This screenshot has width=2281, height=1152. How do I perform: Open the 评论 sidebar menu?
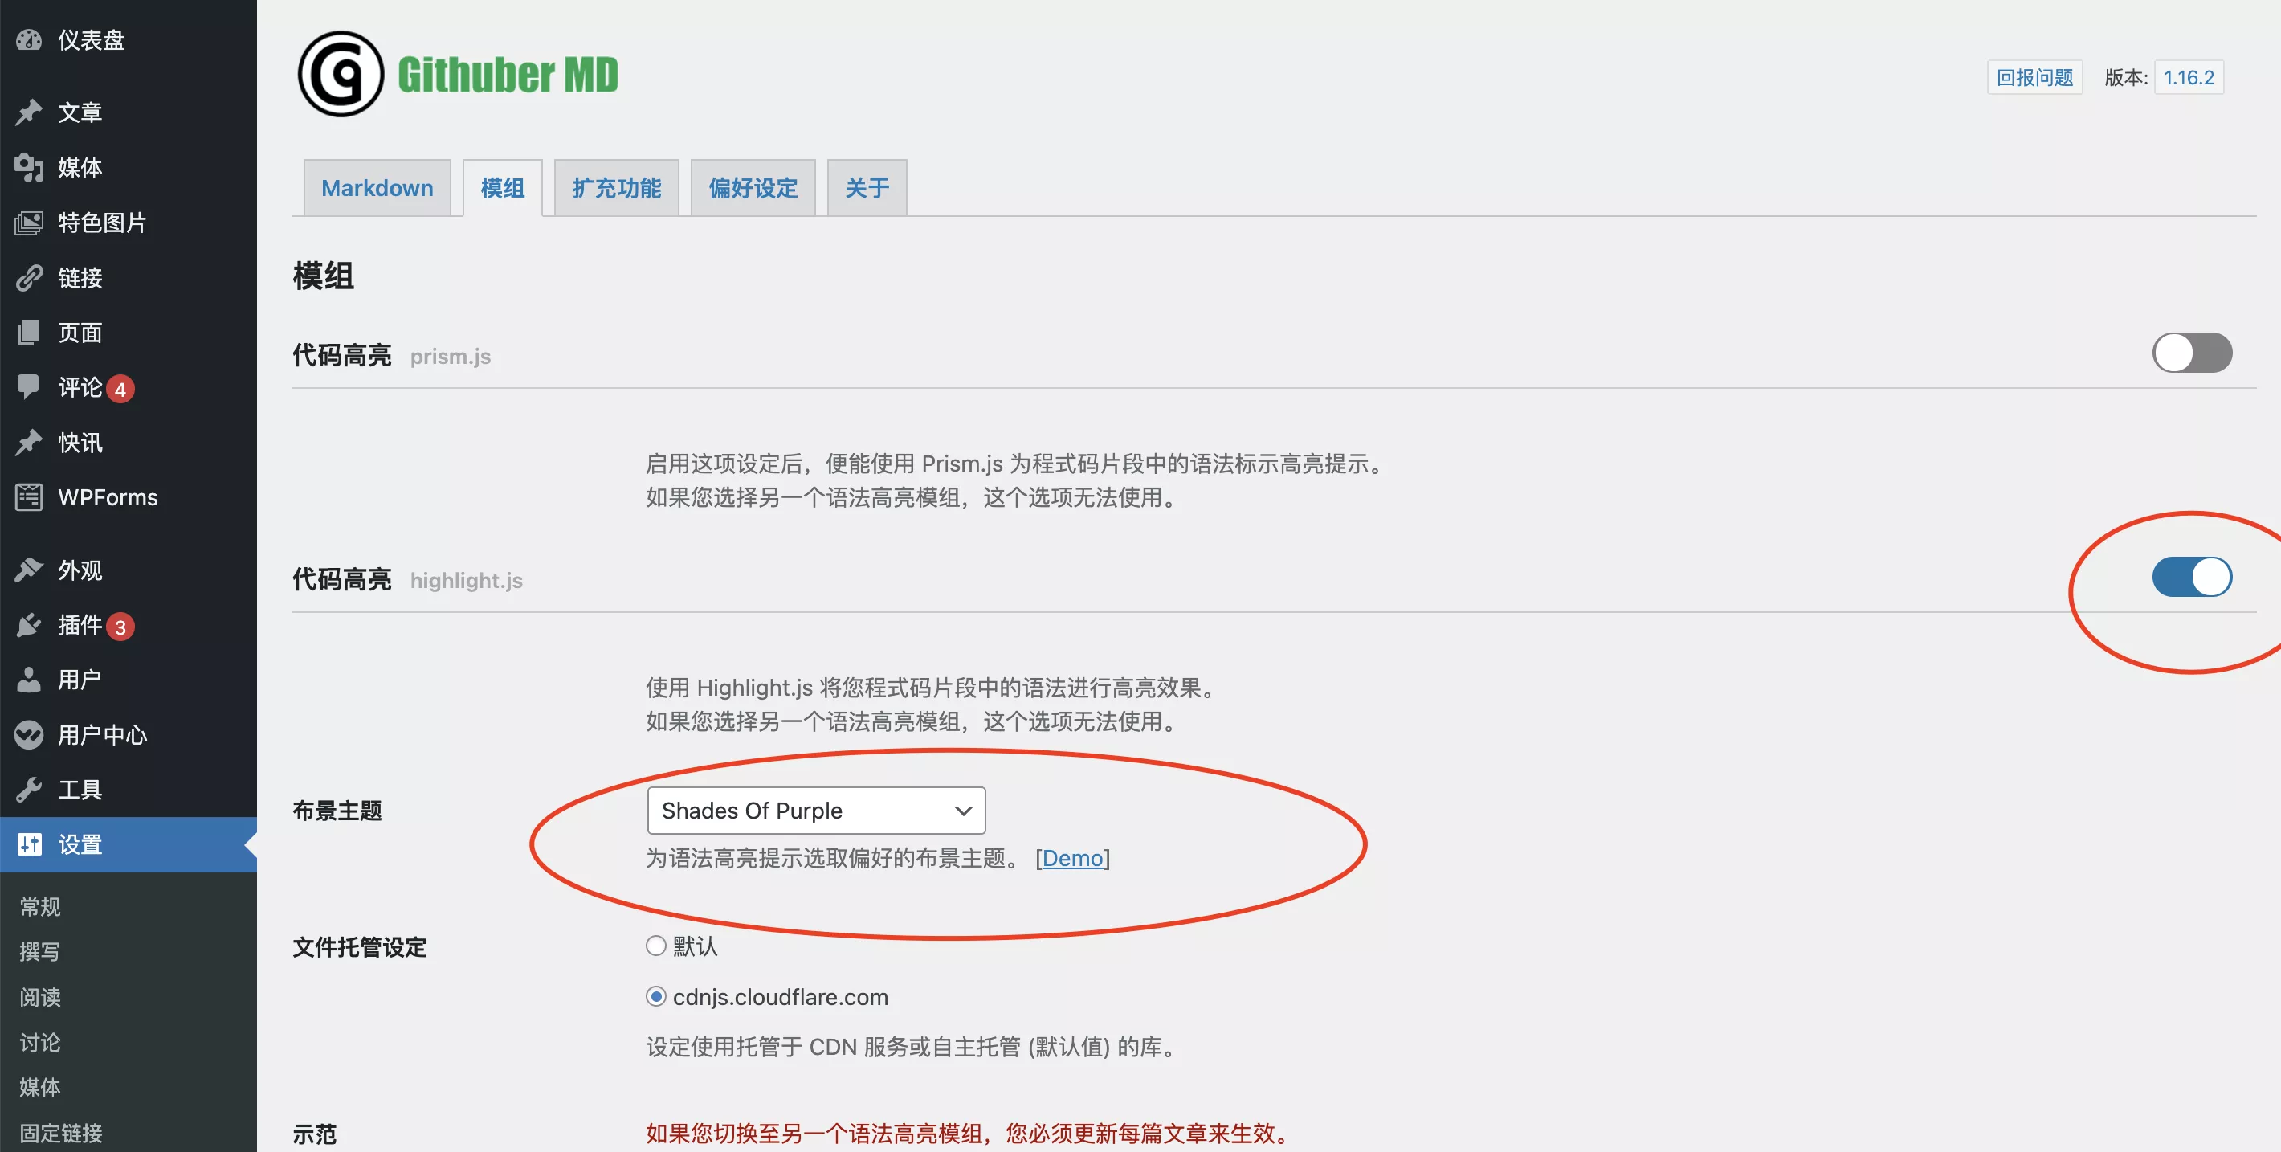coord(80,387)
